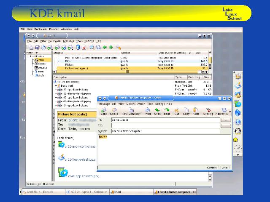Click KMail taskbar button
The width and height of the screenshot is (270, 202).
coord(131,192)
